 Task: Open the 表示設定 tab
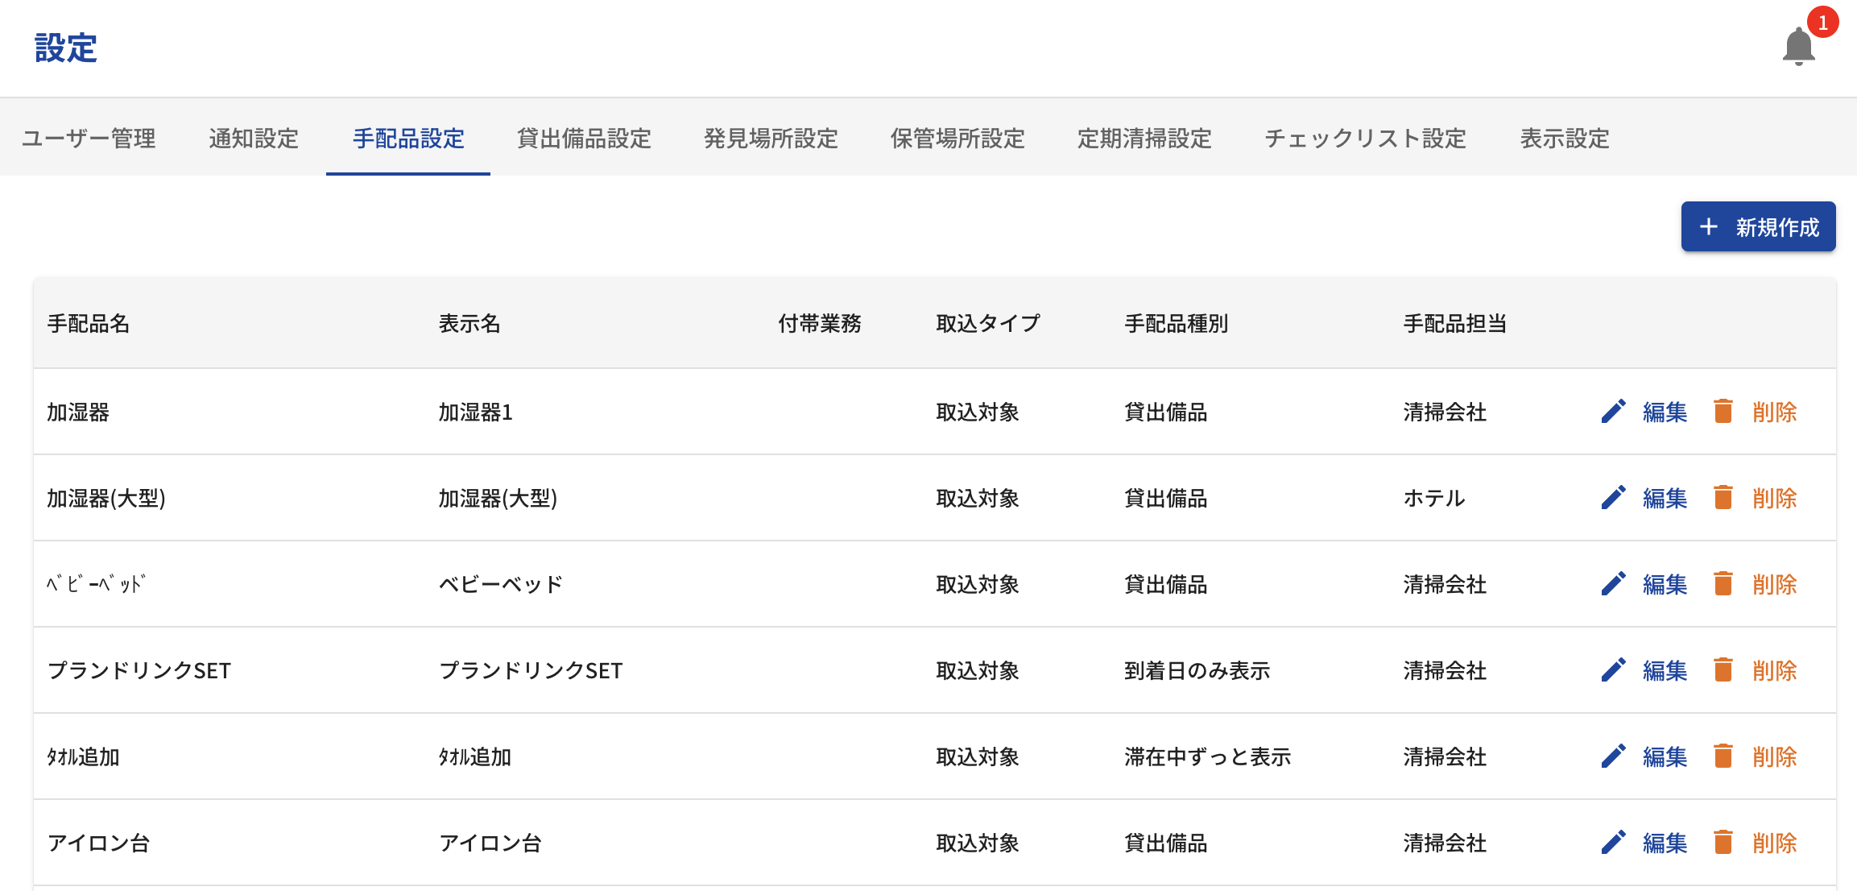pos(1564,139)
